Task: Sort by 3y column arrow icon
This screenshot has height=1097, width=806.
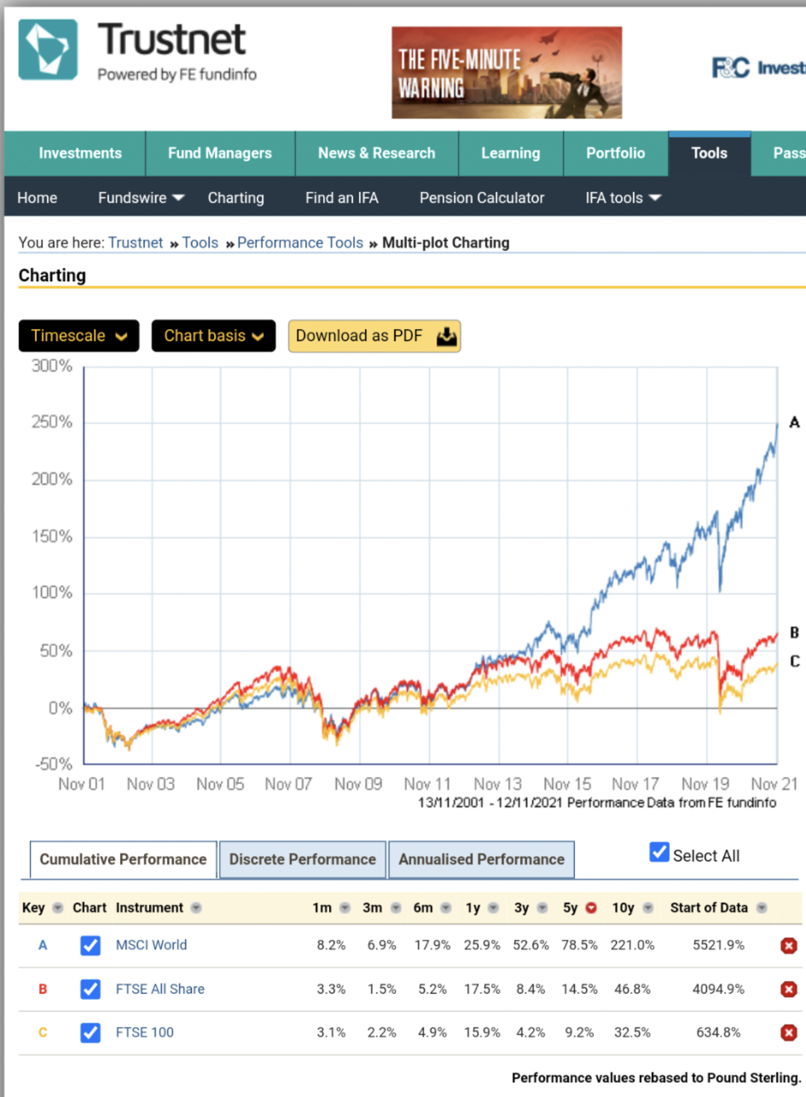Action: (543, 907)
